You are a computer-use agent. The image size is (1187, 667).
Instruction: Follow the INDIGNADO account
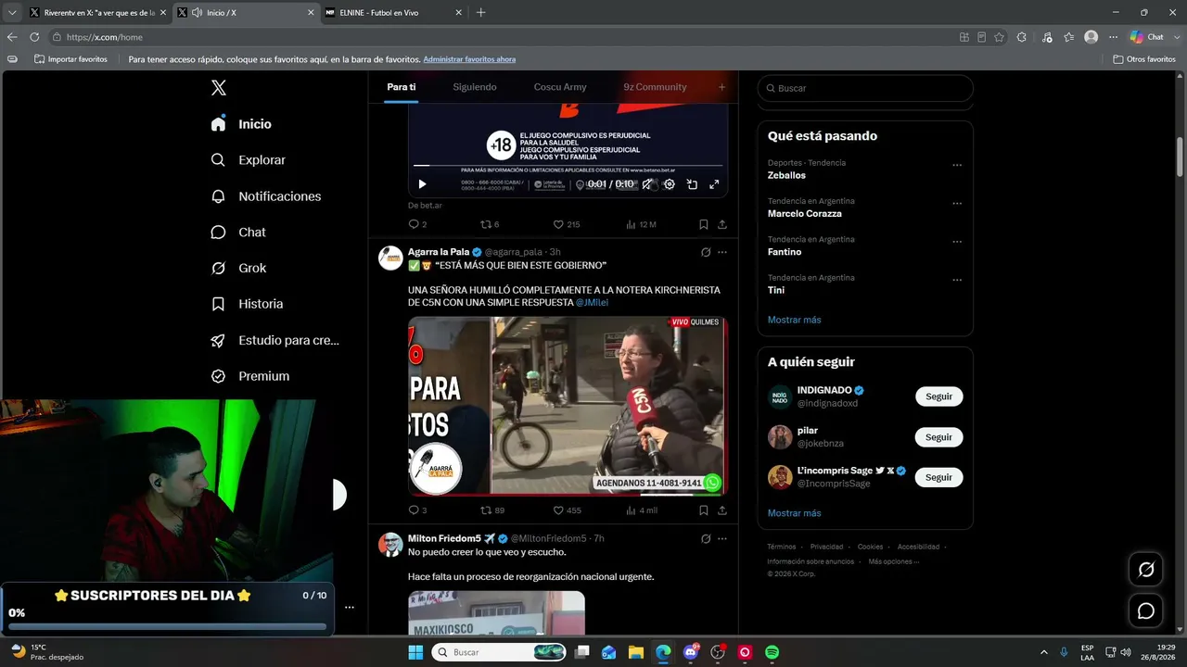[x=938, y=396]
